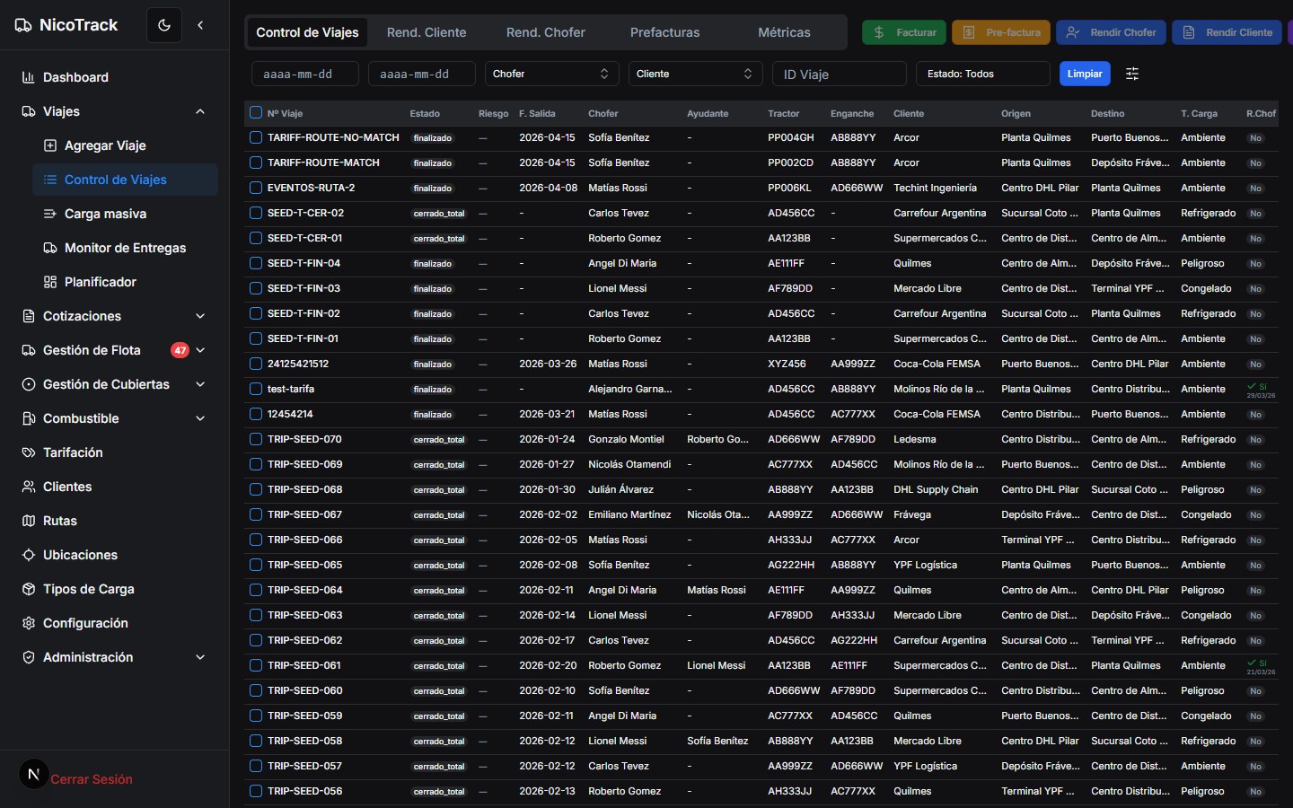Click the Rendir Chofer button
Viewport: 1293px width, 808px height.
click(1112, 32)
